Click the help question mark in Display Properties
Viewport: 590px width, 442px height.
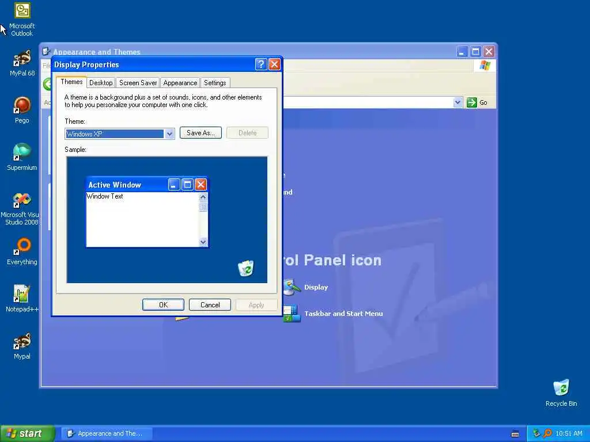(261, 64)
